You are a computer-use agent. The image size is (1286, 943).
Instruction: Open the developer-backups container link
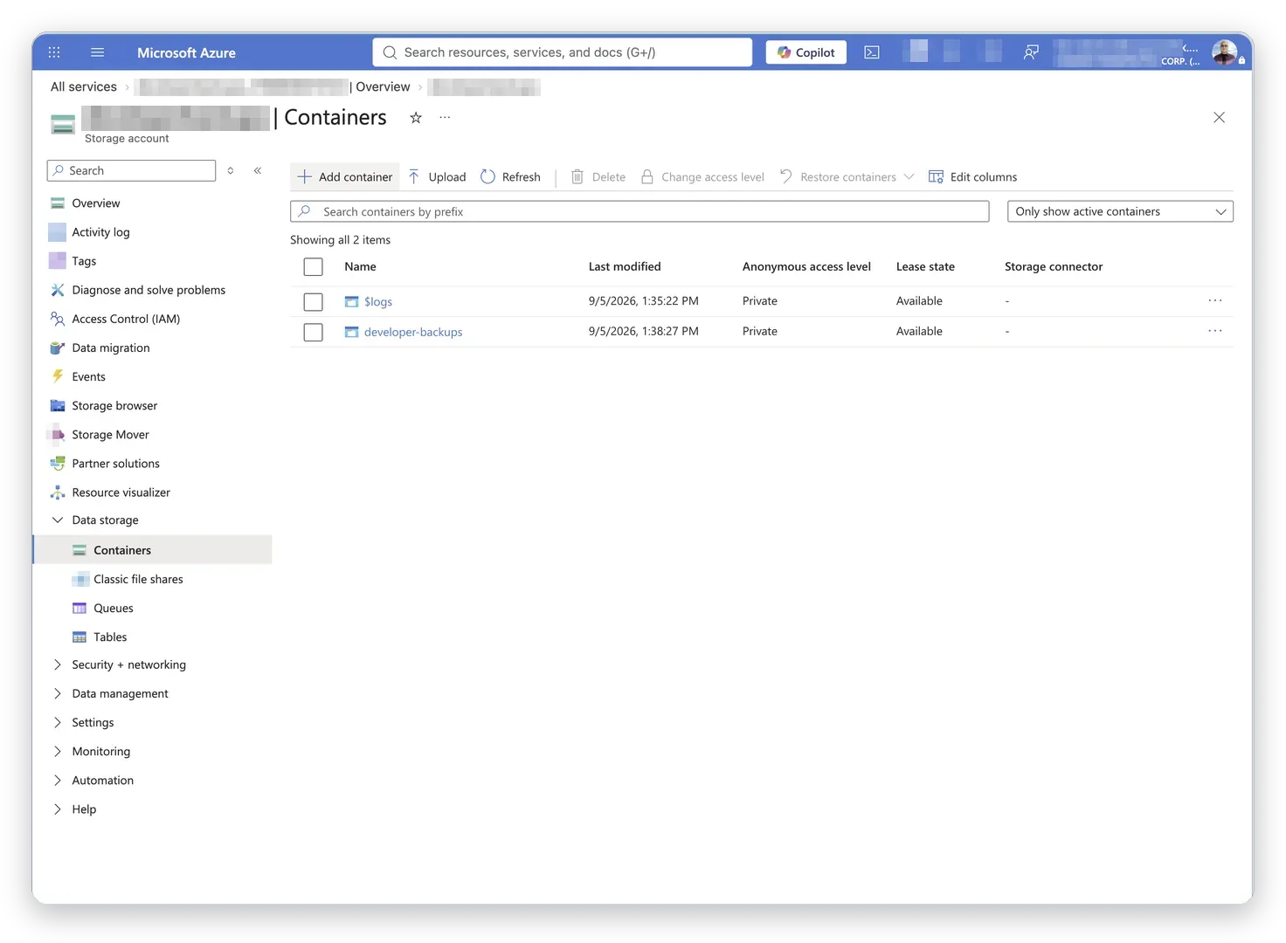click(x=413, y=332)
